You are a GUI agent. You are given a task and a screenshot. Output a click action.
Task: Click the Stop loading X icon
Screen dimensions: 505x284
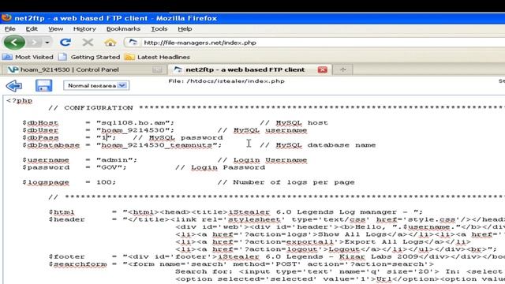[88, 42]
